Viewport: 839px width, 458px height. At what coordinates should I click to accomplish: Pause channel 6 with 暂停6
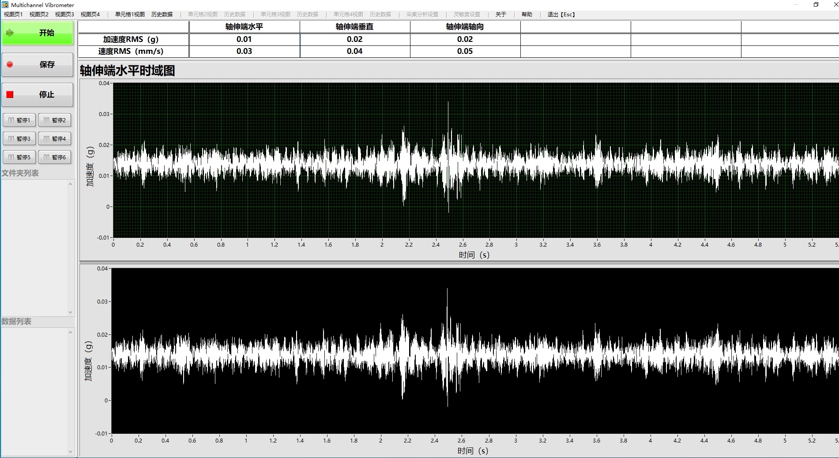[x=55, y=157]
